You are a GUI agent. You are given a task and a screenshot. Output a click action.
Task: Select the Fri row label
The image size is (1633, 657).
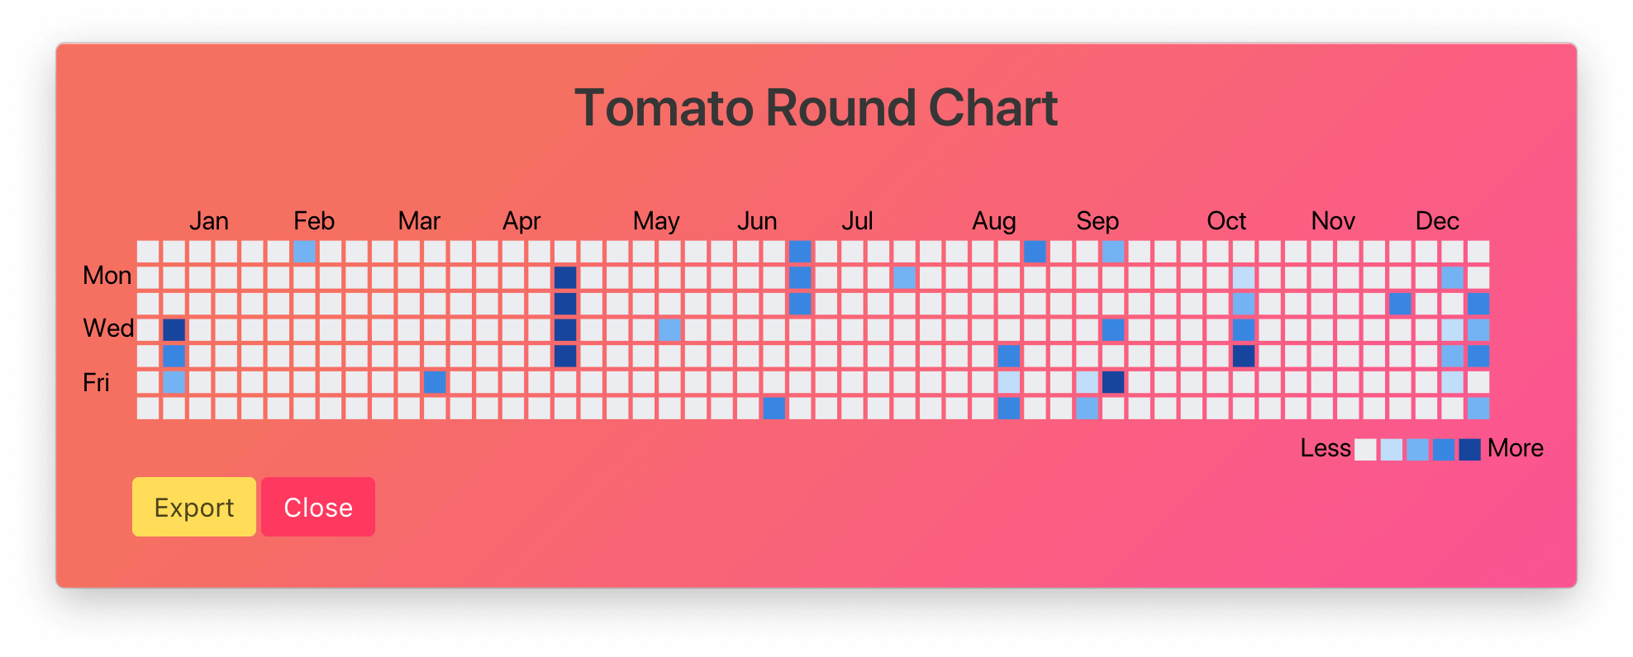(96, 381)
